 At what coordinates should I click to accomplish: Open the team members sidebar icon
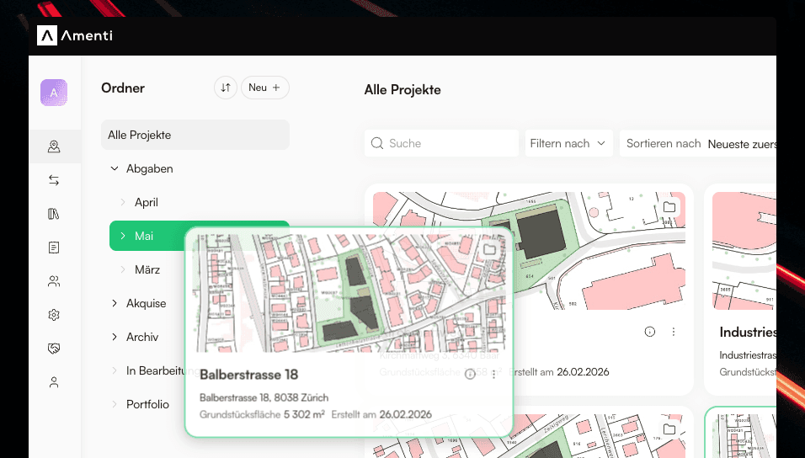click(54, 281)
